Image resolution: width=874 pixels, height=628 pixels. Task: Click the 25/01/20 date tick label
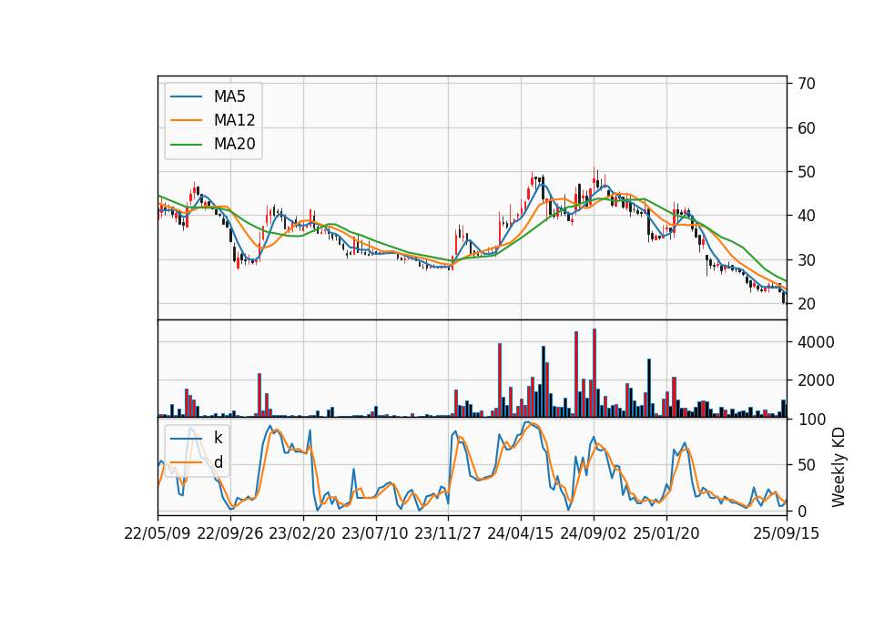tap(666, 533)
